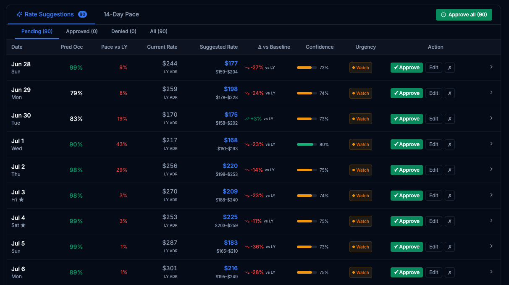The image size is (509, 285).
Task: Edit the Jul 6 suggested rate
Action: pyautogui.click(x=434, y=272)
